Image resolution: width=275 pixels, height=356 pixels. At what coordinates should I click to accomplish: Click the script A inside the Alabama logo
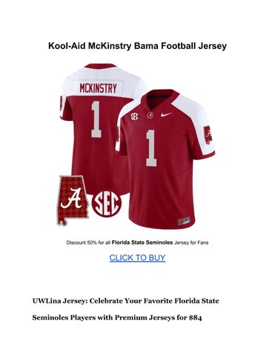pyautogui.click(x=71, y=198)
